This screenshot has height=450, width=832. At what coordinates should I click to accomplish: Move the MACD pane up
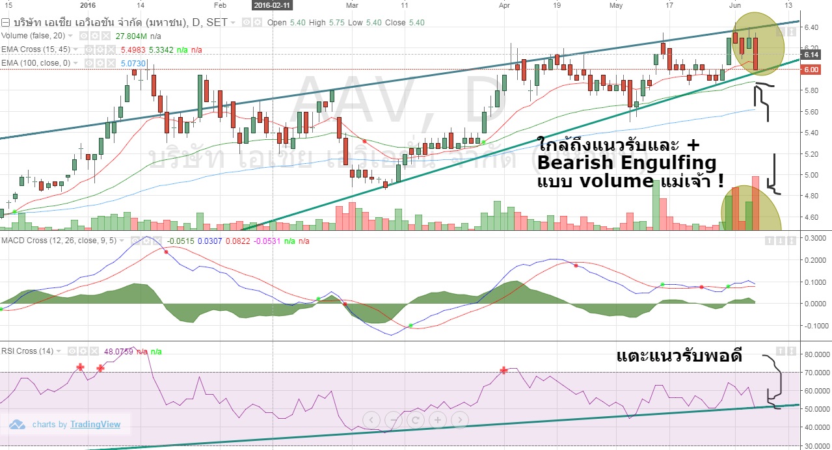click(770, 241)
